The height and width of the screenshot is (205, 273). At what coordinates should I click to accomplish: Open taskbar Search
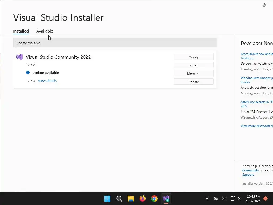(x=119, y=199)
